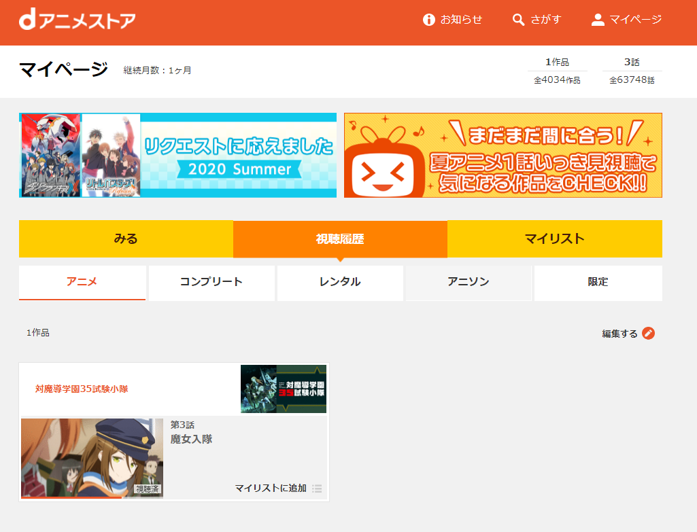
Task: Open the 夏アニメ1話いっき見 banner
Action: pyautogui.click(x=503, y=156)
